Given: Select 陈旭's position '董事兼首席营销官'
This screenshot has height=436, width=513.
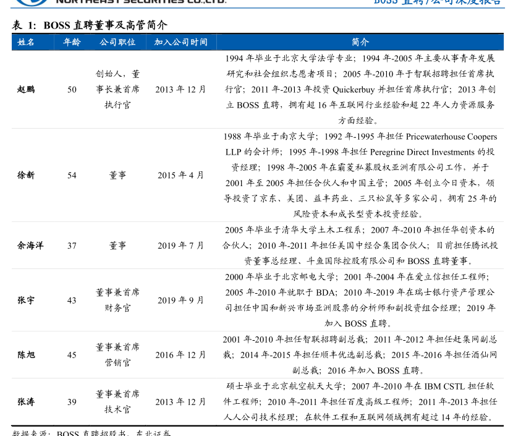Looking at the screenshot, I should [117, 355].
